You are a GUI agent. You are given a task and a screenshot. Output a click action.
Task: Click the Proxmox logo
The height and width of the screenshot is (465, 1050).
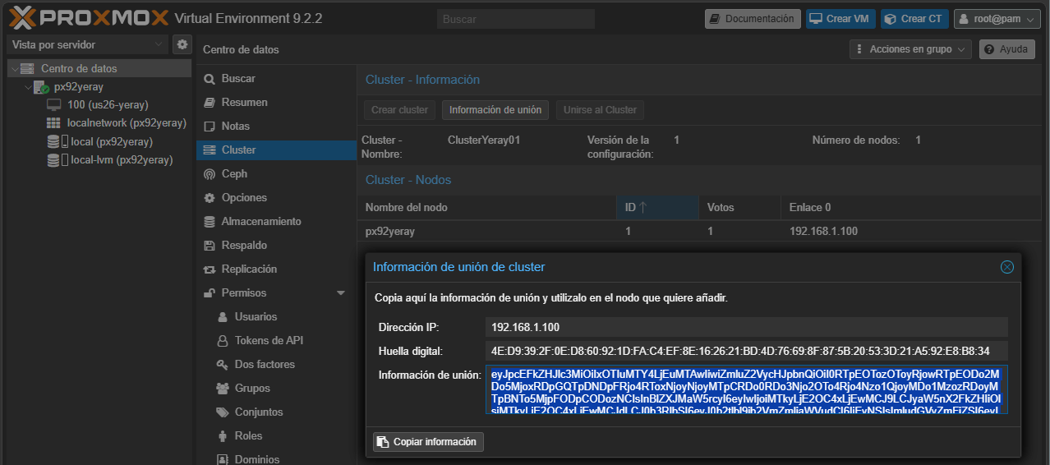pyautogui.click(x=88, y=18)
